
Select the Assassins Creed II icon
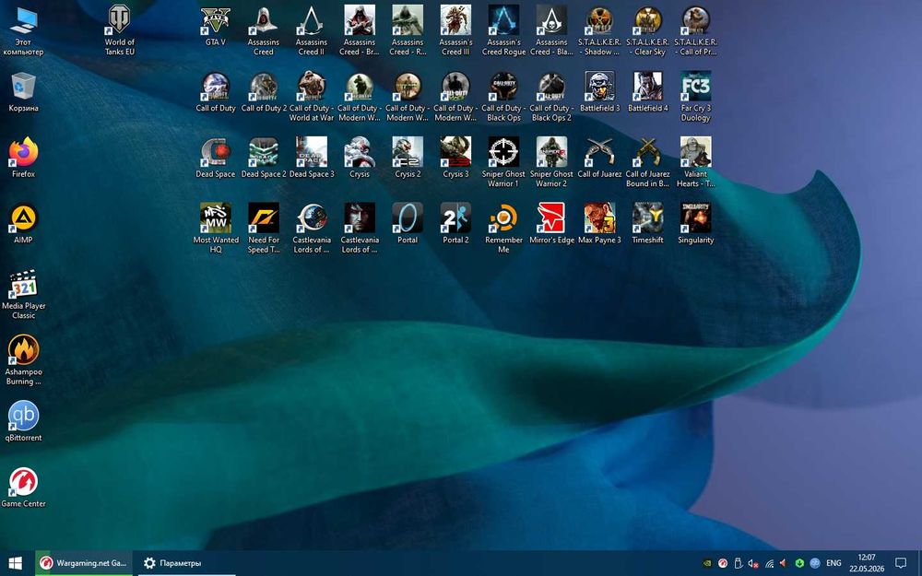(x=311, y=30)
